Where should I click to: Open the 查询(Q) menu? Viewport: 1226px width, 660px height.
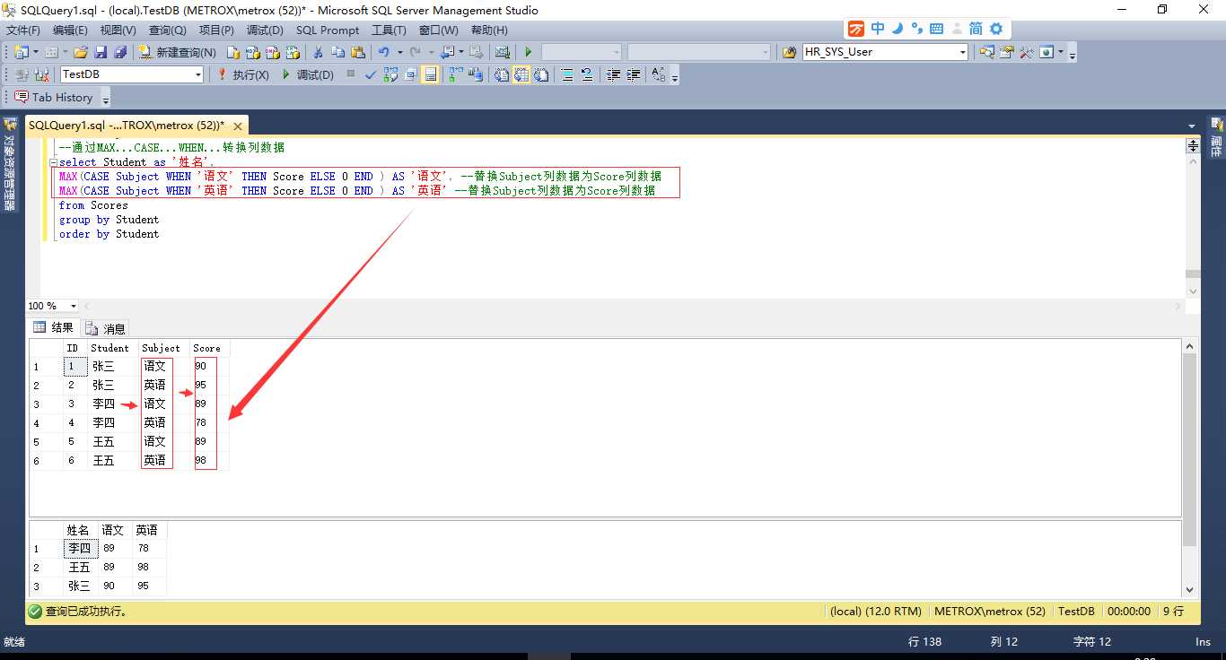(x=167, y=30)
